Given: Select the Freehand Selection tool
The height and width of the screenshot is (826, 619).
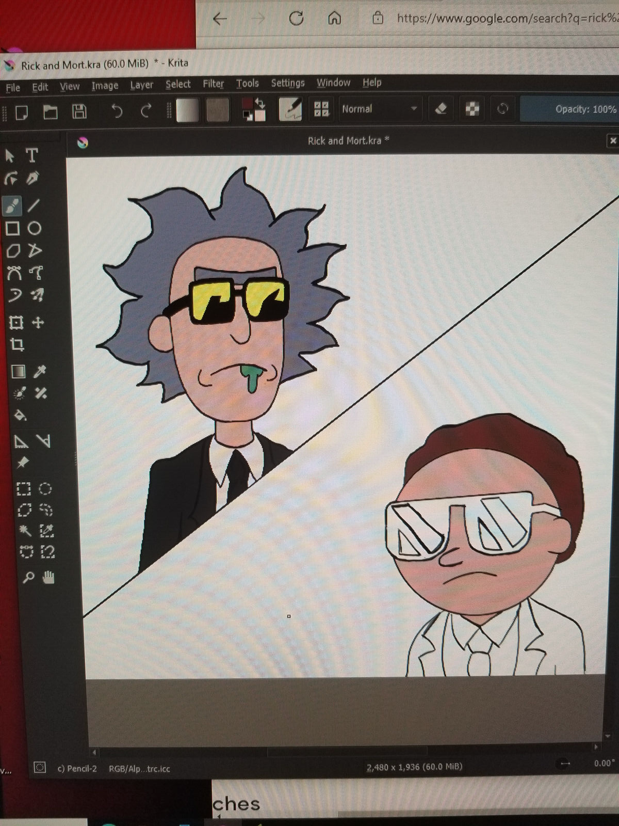Looking at the screenshot, I should click(x=46, y=510).
